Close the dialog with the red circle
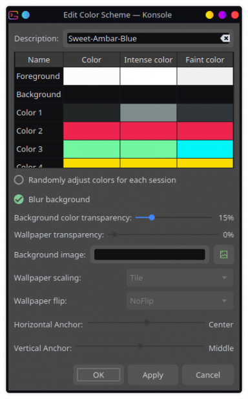Image resolution: width=248 pixels, height=399 pixels. (235, 15)
